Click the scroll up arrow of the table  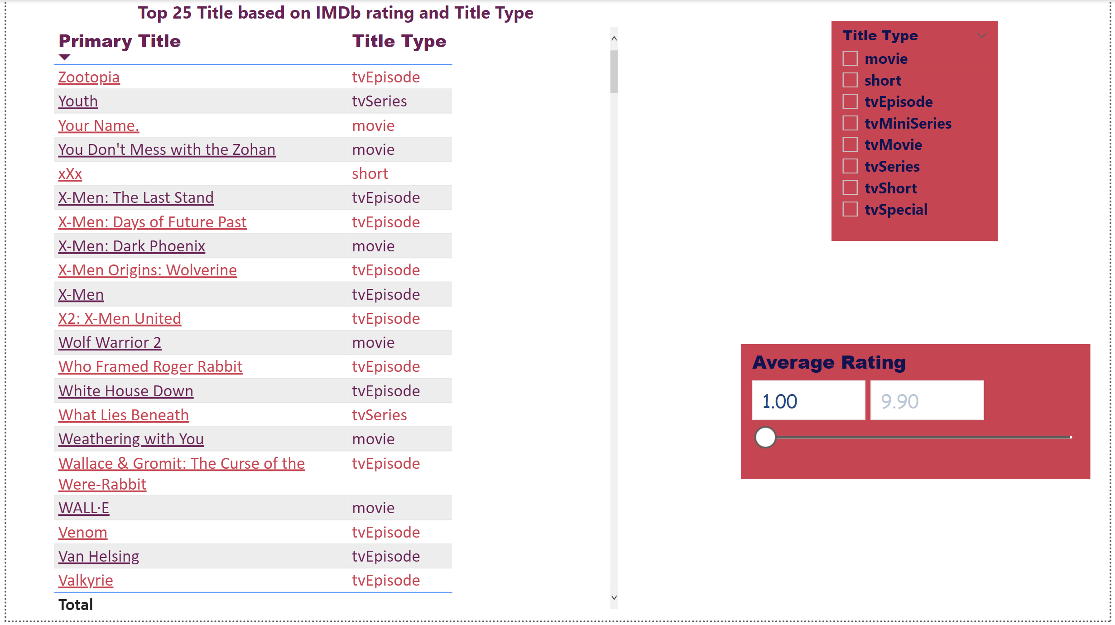614,38
